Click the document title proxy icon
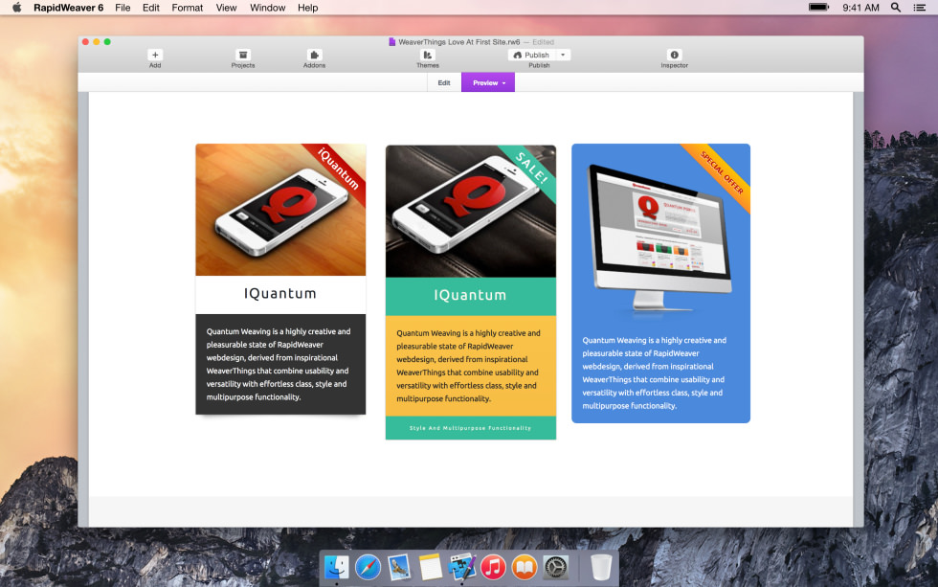Viewport: 938px width, 587px height. click(x=391, y=42)
